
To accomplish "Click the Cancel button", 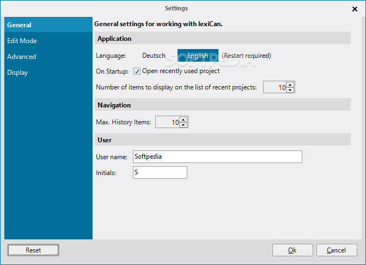I will point(337,250).
